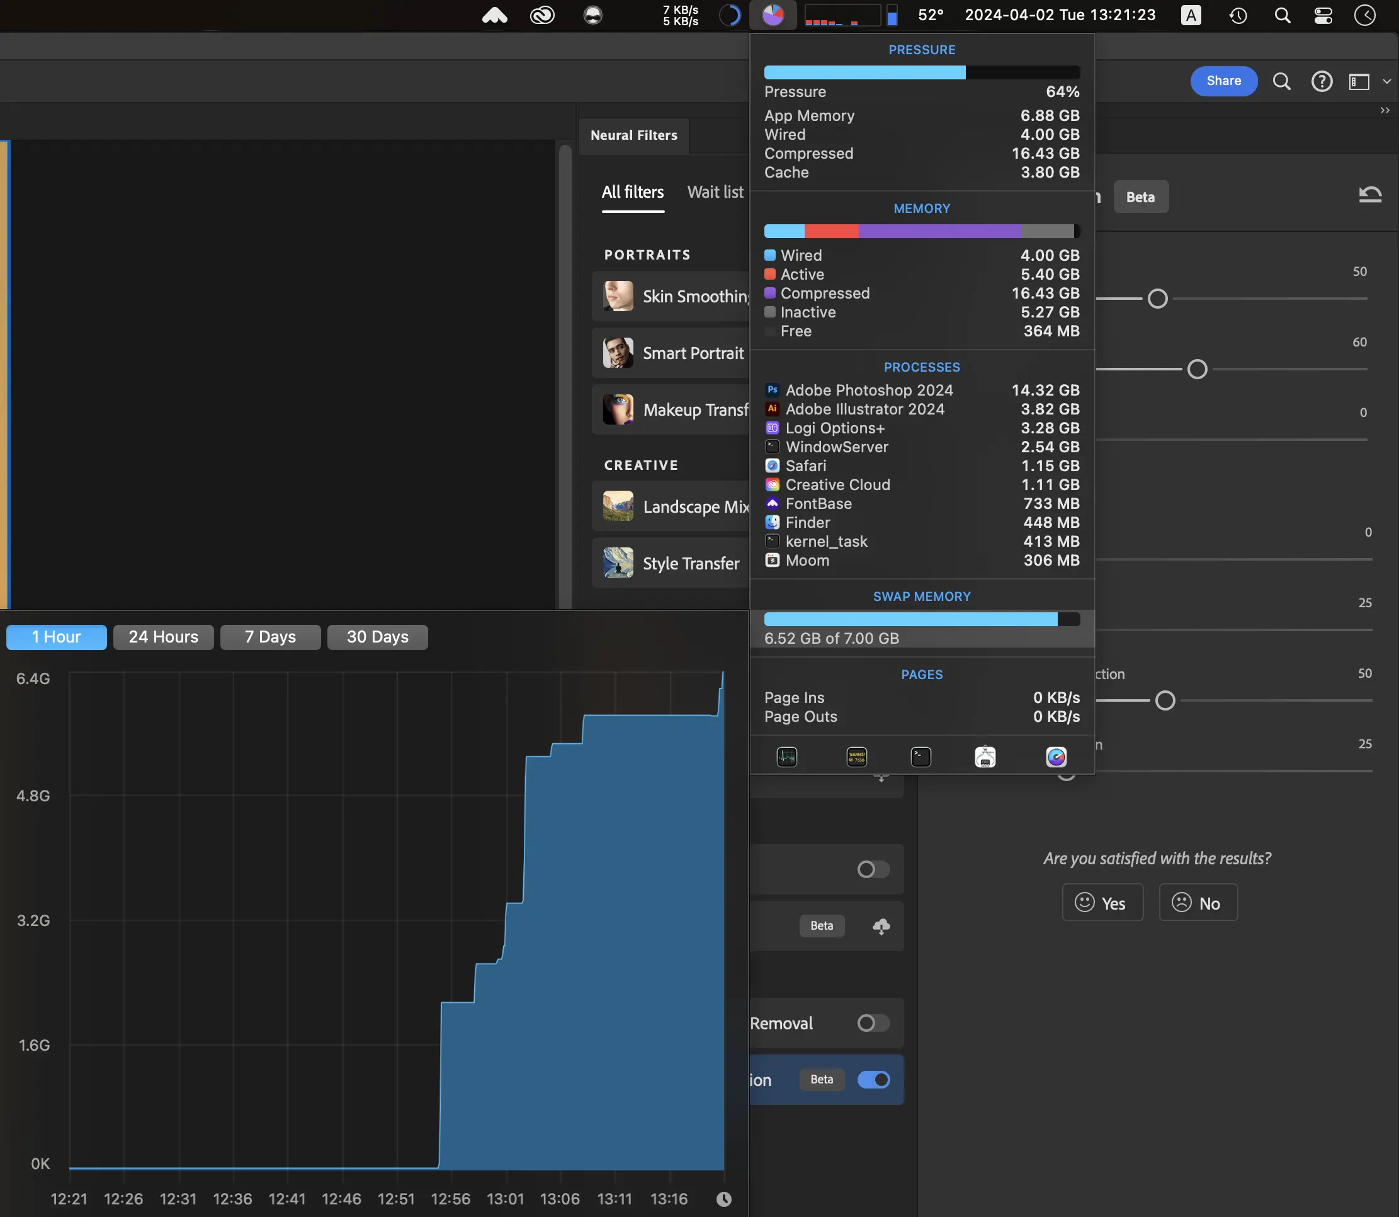Collapse the panel using the double-arrow icon

pyautogui.click(x=1385, y=110)
